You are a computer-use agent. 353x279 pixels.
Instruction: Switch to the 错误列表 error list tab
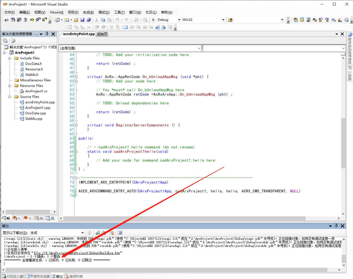click(x=74, y=276)
